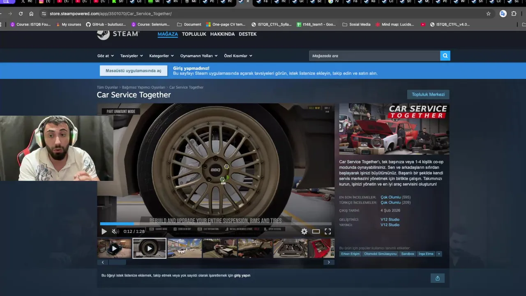Image resolution: width=526 pixels, height=296 pixels.
Task: Open Sosial Media bookmark folder
Action: [x=356, y=24]
